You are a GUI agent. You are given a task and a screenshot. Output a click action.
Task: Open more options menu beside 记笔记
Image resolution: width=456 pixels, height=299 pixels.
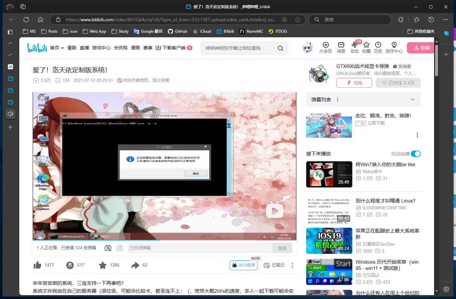[x=292, y=265]
